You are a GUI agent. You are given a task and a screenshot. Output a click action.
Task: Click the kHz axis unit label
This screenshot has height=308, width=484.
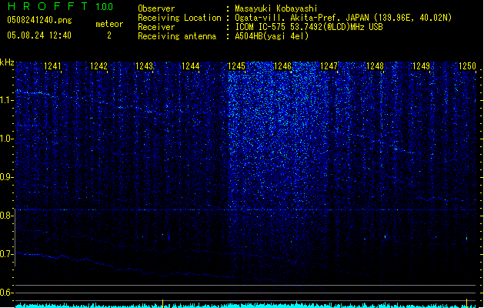7,62
